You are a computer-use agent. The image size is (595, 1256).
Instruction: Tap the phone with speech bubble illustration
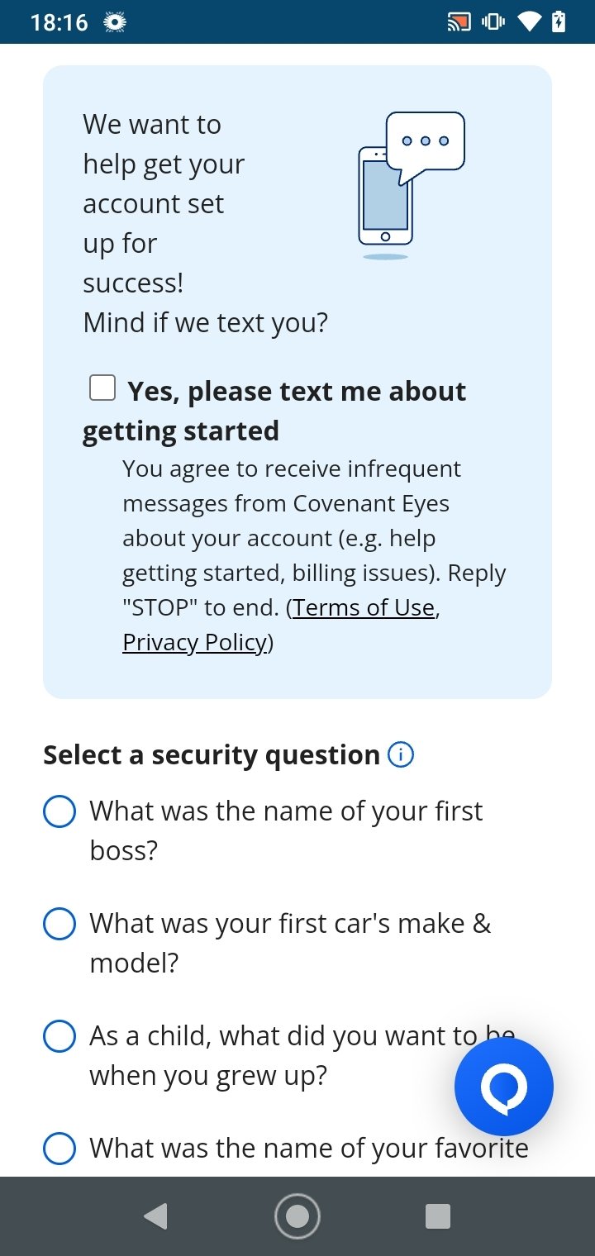(x=411, y=186)
